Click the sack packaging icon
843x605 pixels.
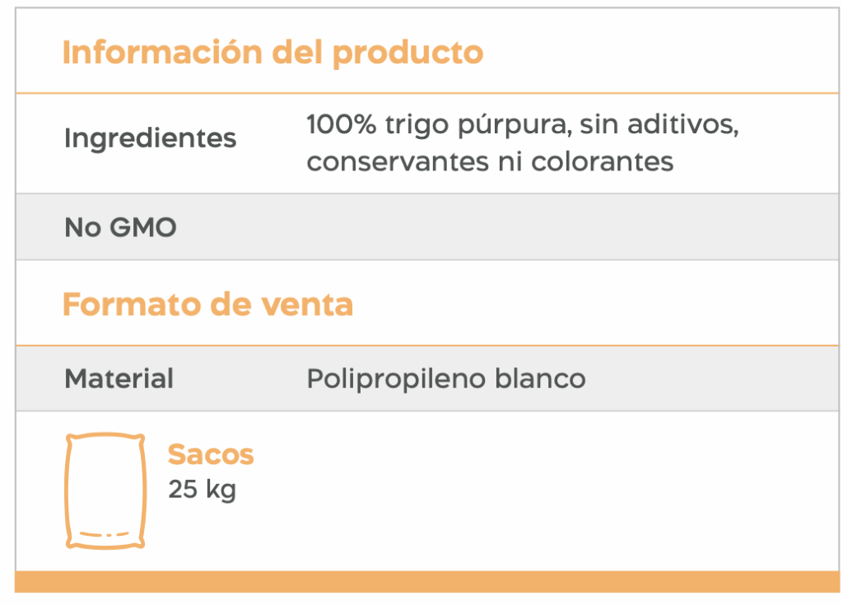[105, 491]
